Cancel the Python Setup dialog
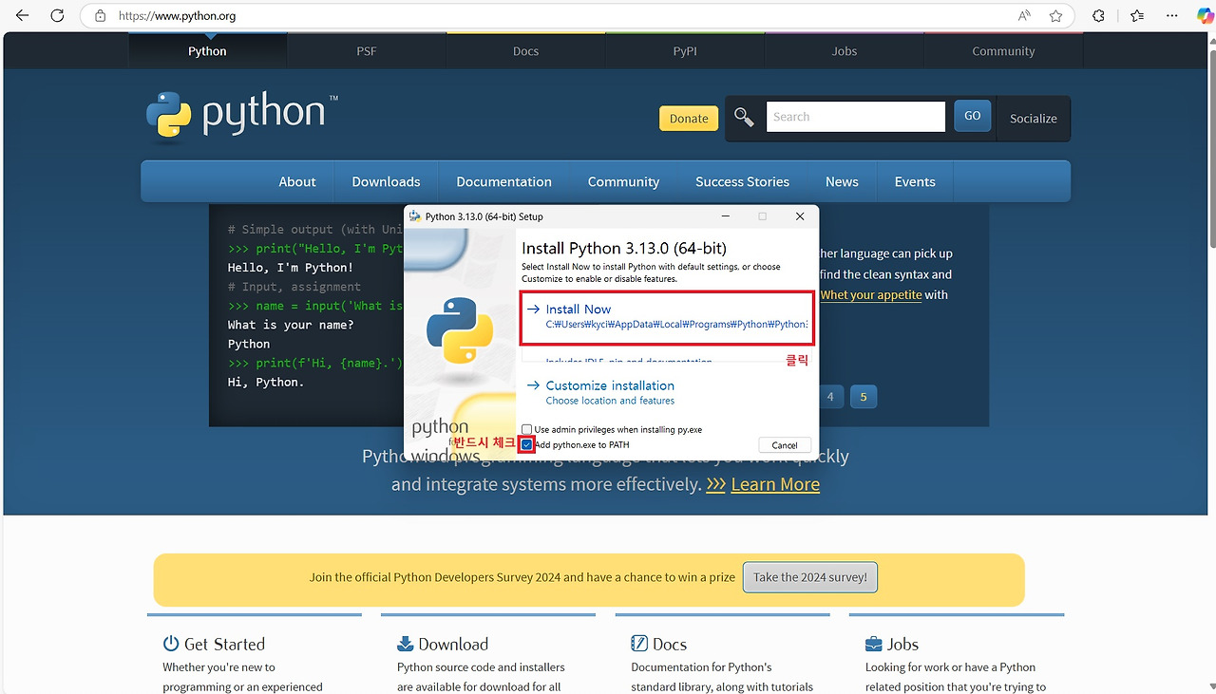 [x=785, y=445]
